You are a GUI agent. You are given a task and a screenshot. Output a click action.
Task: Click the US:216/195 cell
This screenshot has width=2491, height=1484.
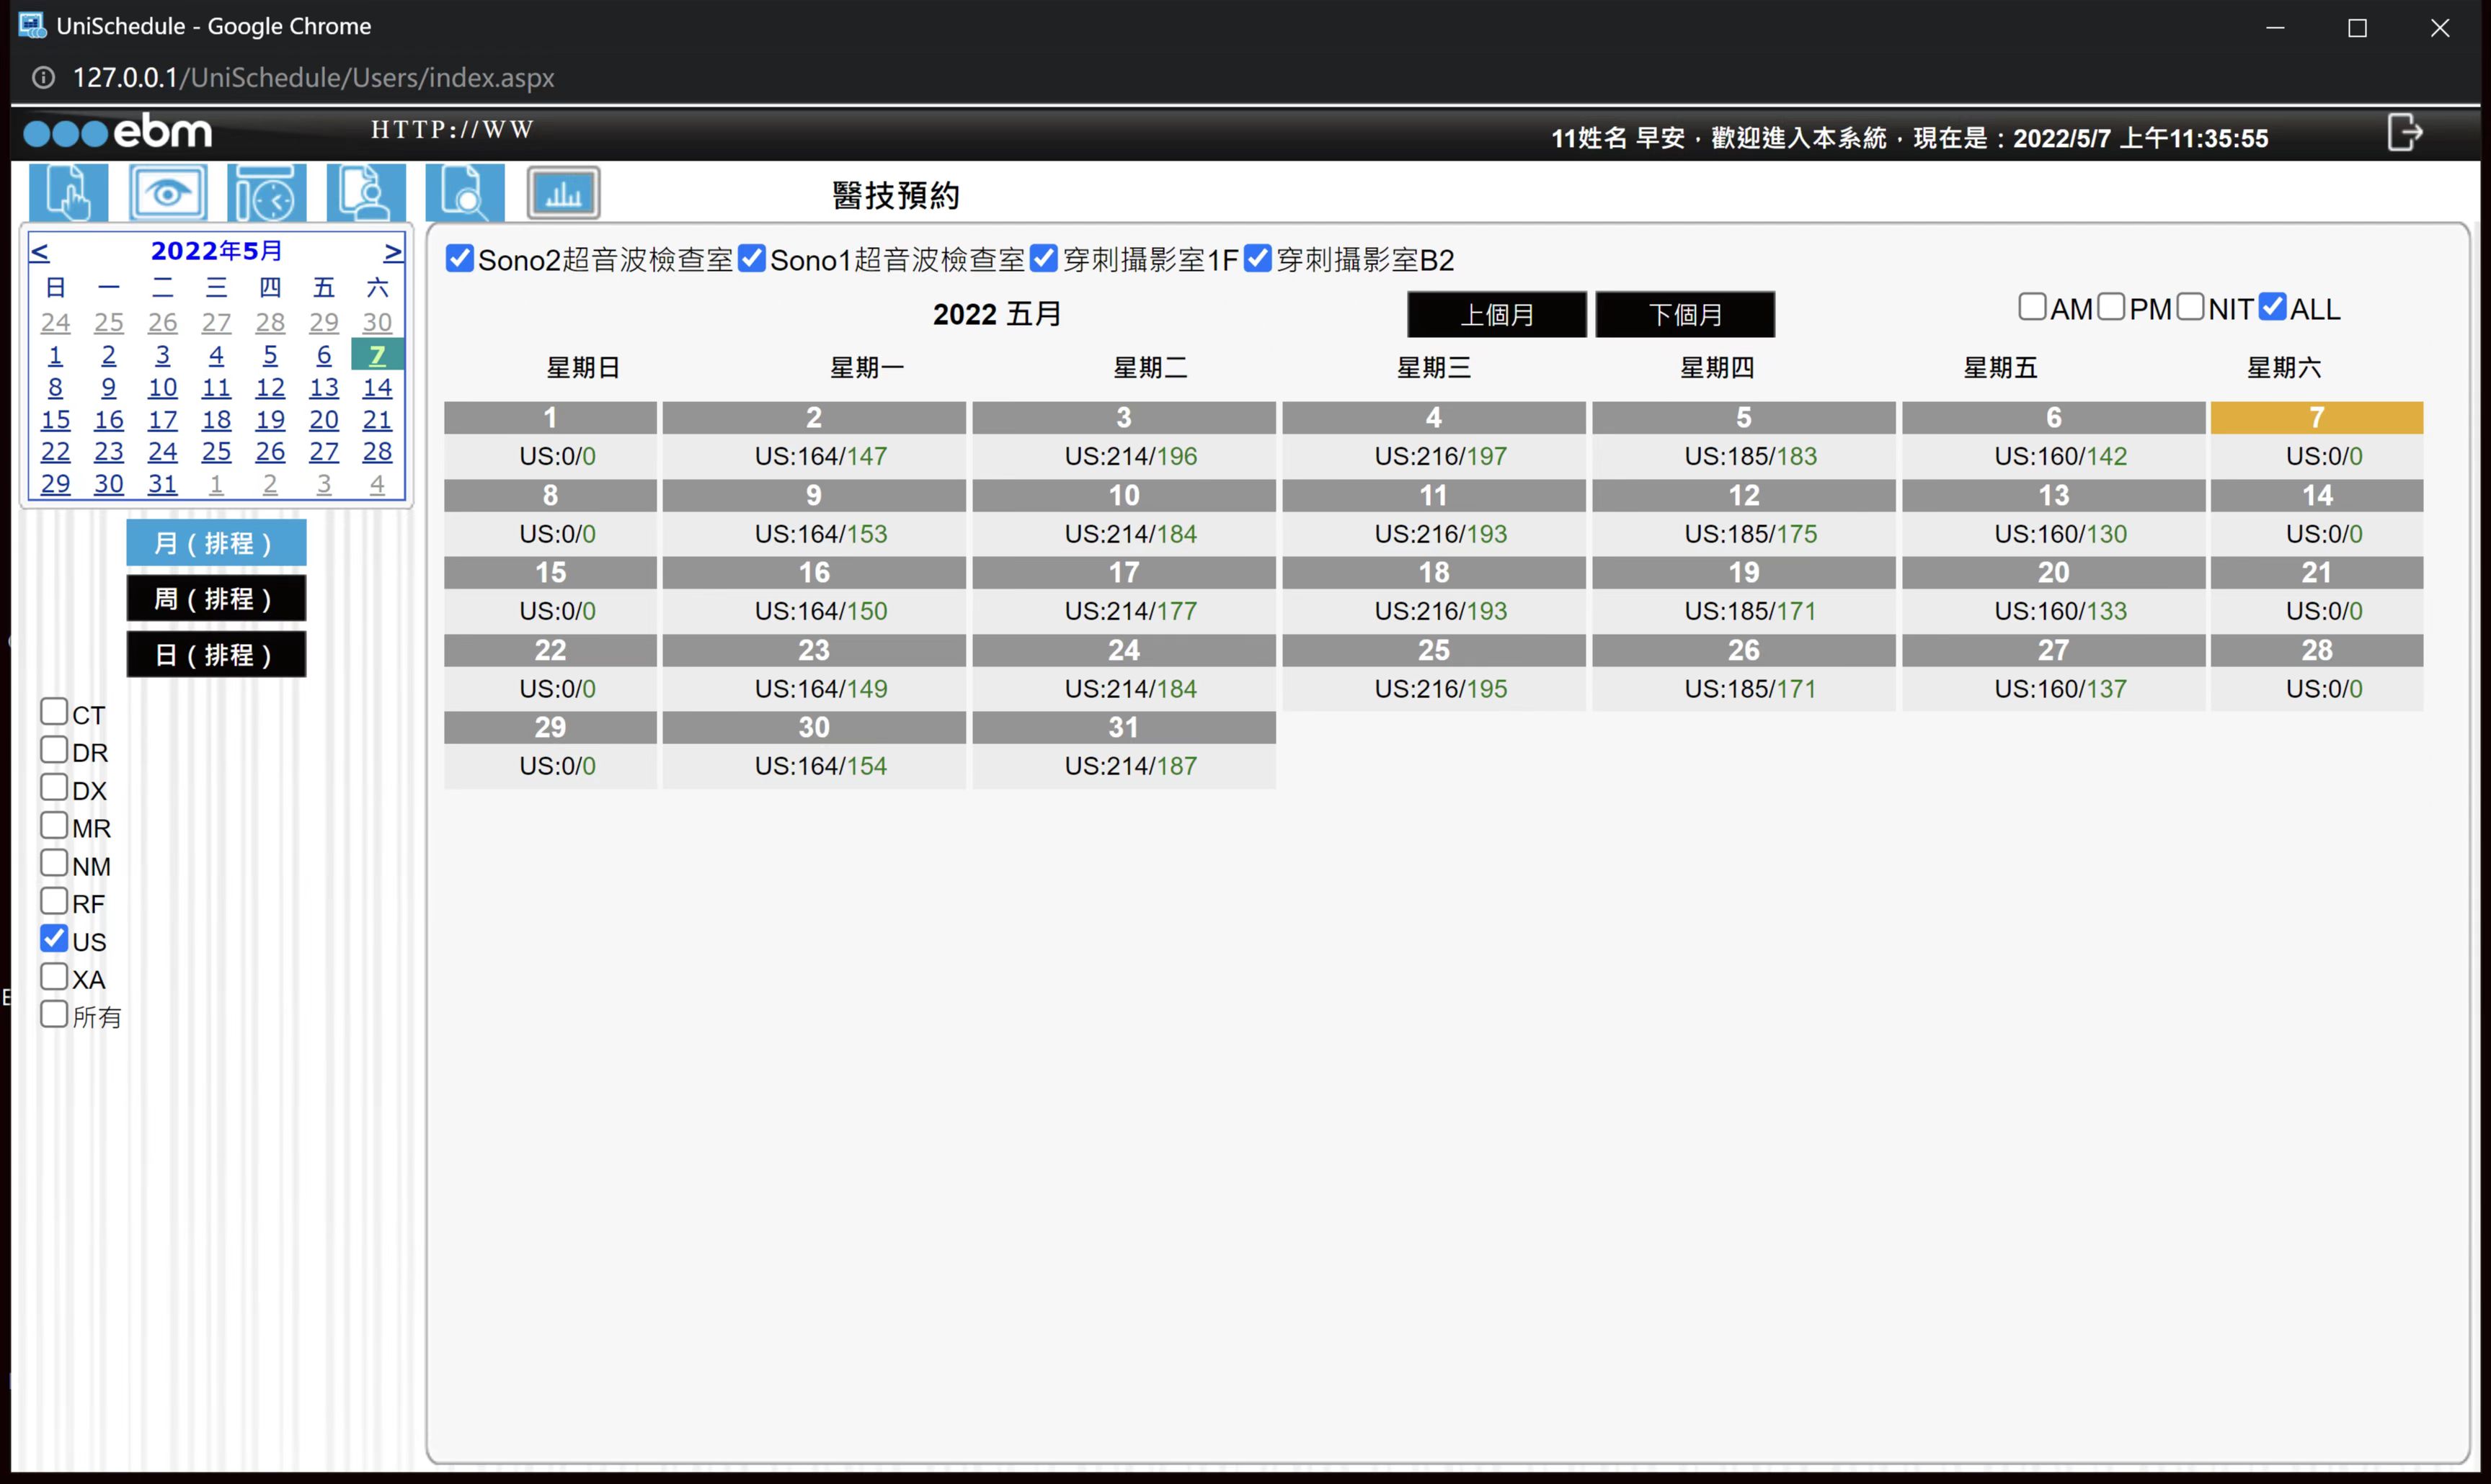tap(1441, 689)
